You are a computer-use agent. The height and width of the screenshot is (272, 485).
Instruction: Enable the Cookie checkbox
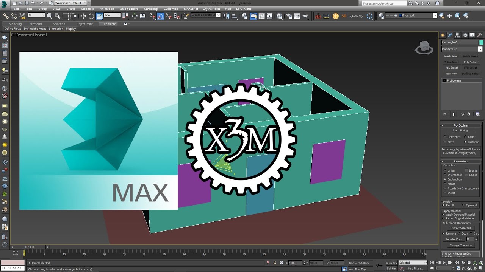point(466,175)
